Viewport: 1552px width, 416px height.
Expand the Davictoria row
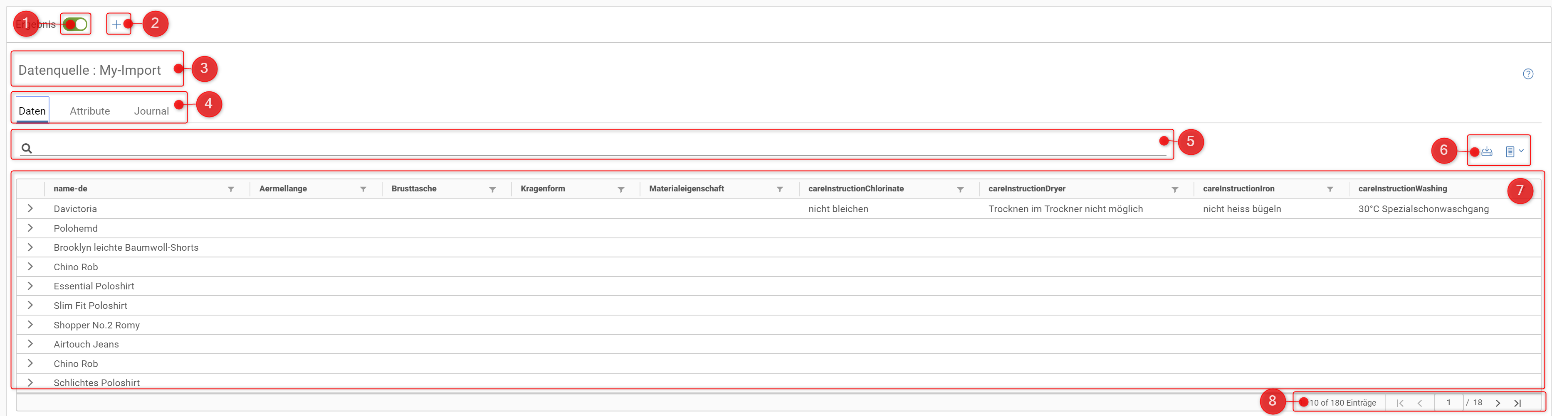(30, 208)
